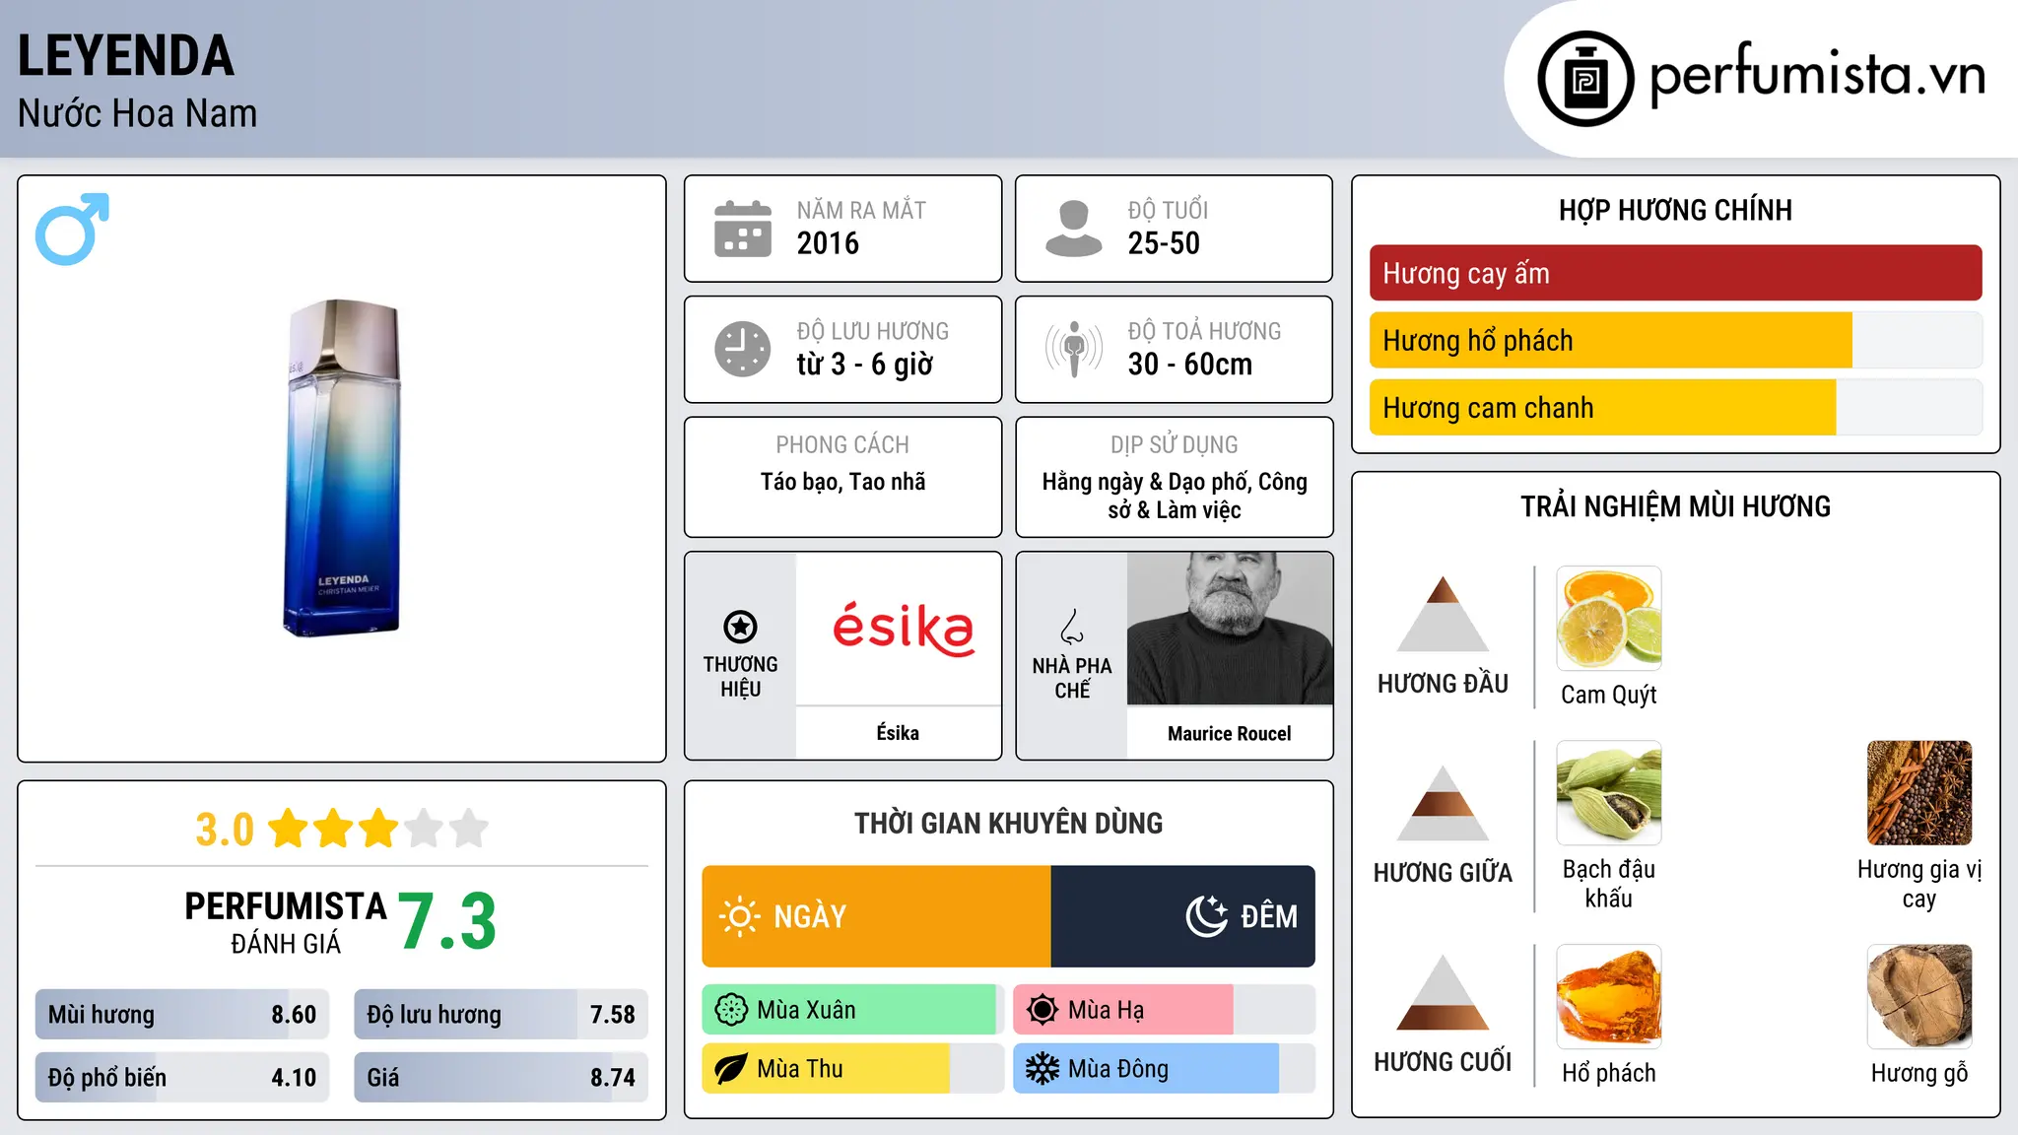Viewport: 2018px width, 1135px height.
Task: Click the green 7.3 Perfumista score
Action: point(447,921)
